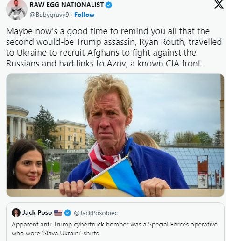Screen dimensions: 226x241
Task: Open the main tweet text about Ryan Routh
Action: click(x=114, y=47)
